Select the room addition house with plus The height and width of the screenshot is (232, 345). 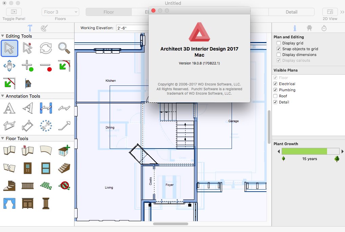click(64, 151)
